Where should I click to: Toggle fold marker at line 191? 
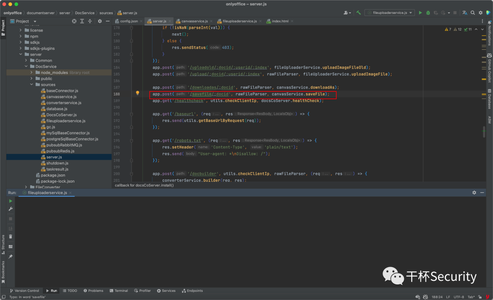131,114
